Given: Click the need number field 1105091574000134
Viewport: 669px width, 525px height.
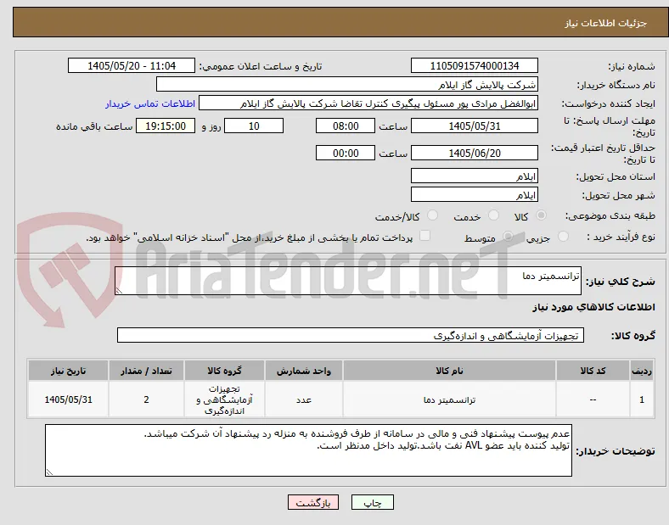Looking at the screenshot, I should 475,65.
